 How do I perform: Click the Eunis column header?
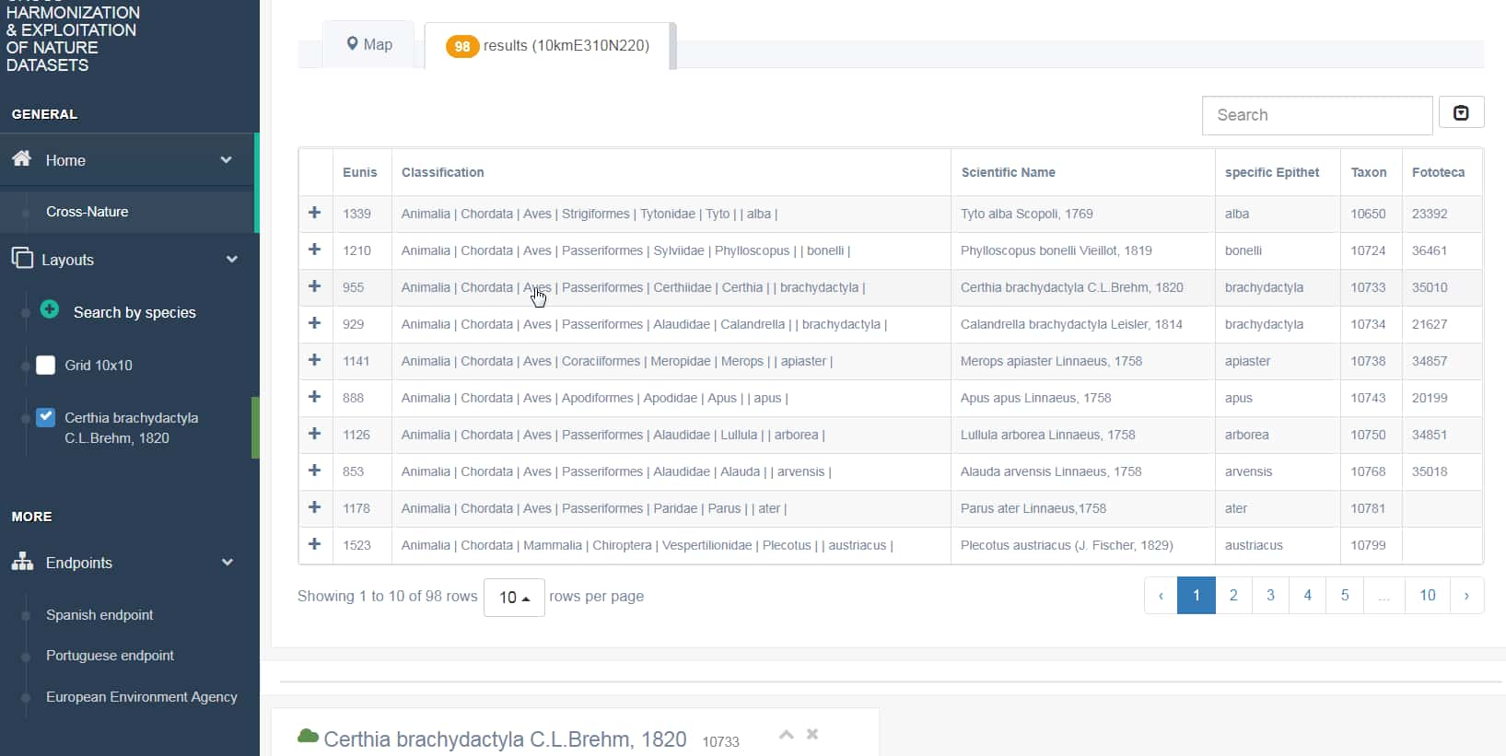click(360, 172)
